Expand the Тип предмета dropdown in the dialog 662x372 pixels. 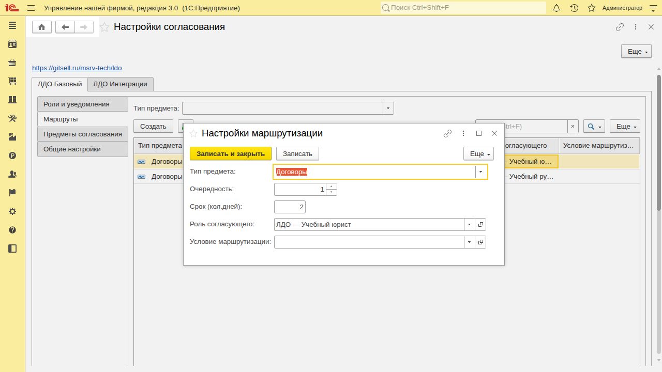point(481,172)
